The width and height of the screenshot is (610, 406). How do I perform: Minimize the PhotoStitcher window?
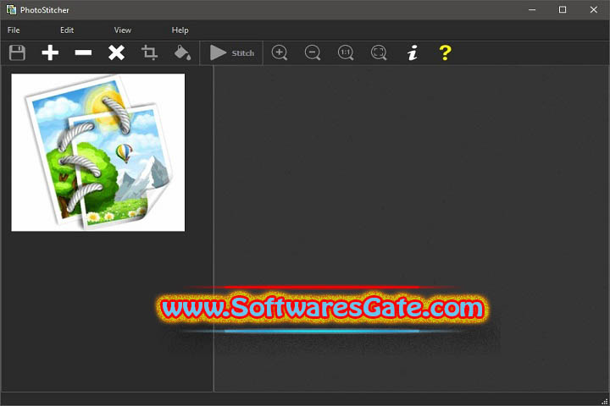pyautogui.click(x=532, y=9)
